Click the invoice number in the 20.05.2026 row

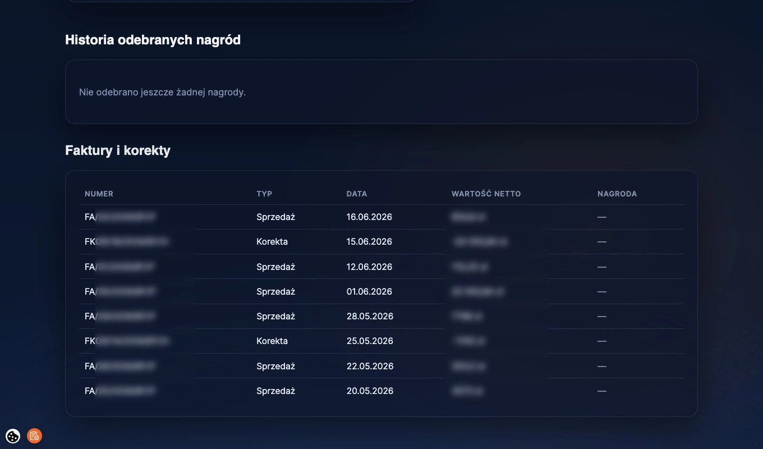pyautogui.click(x=120, y=391)
